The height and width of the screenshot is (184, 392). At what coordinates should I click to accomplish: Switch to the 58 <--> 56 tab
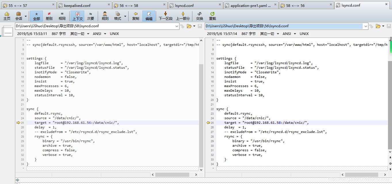coord(307,5)
